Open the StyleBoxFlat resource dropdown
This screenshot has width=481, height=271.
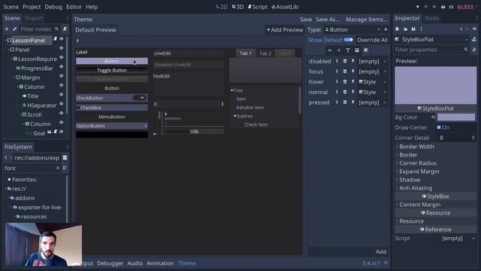click(x=432, y=39)
